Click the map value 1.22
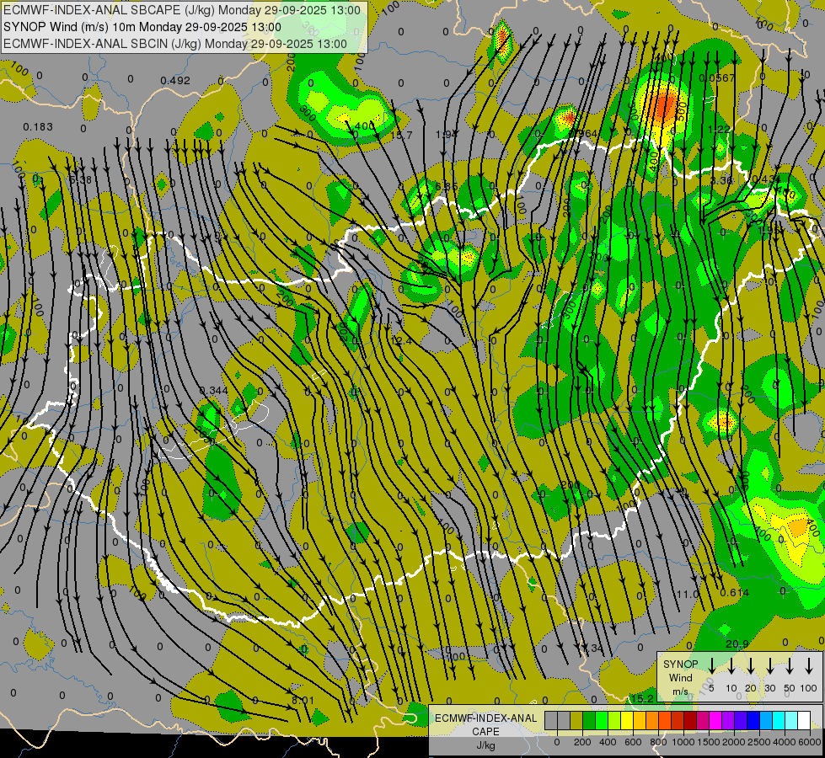The width and height of the screenshot is (825, 758). 720,130
